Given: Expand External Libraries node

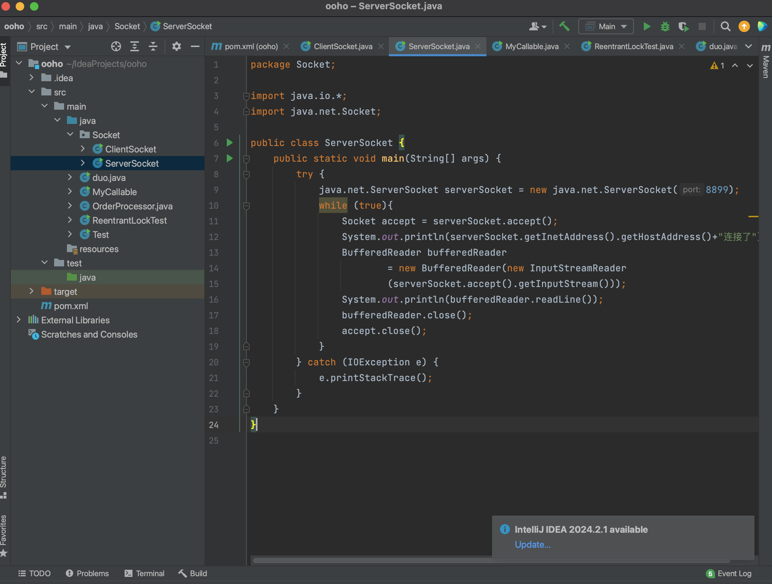Looking at the screenshot, I should point(19,320).
